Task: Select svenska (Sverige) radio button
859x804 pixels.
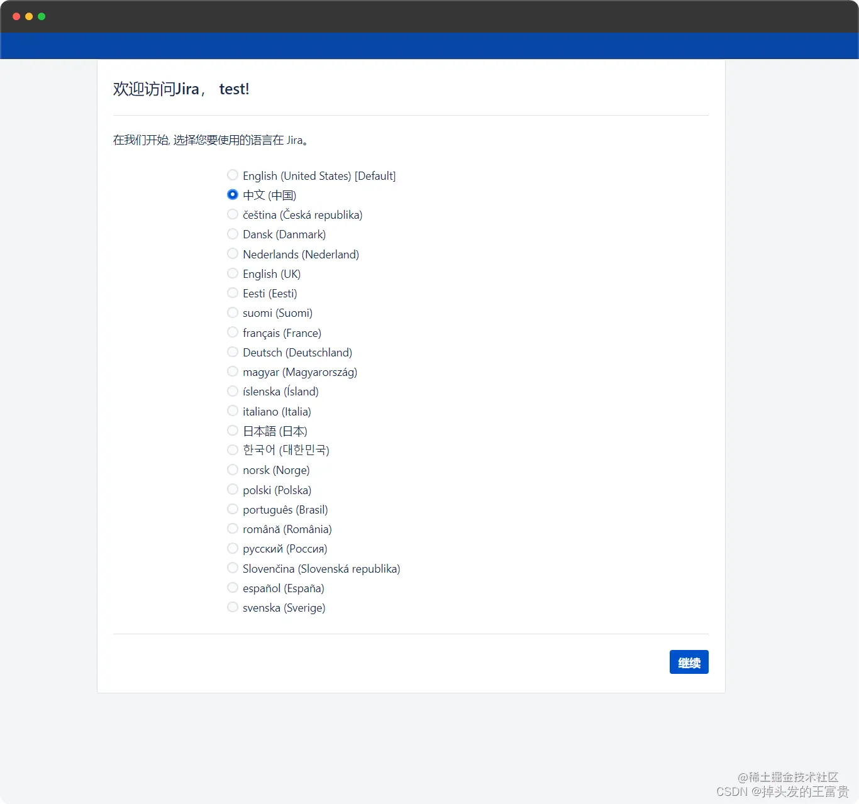Action: click(233, 607)
